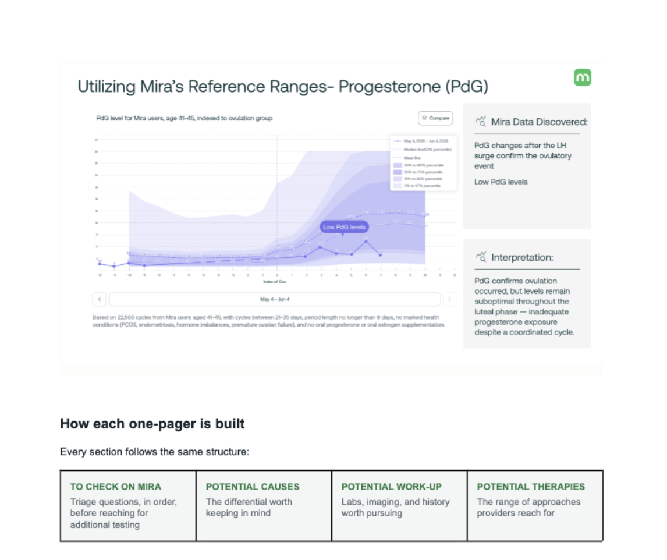Click the 'TO CHECK ON MIRA' table heading
667x560 pixels.
(116, 487)
